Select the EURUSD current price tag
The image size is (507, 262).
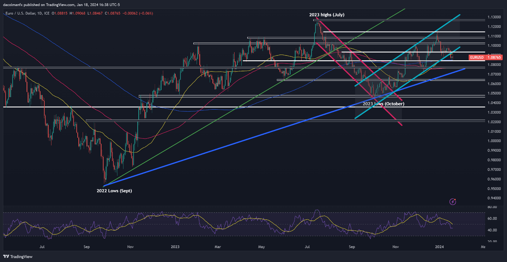(485, 57)
